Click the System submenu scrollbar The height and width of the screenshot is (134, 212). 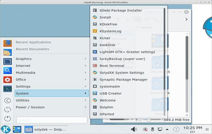tap(164, 49)
